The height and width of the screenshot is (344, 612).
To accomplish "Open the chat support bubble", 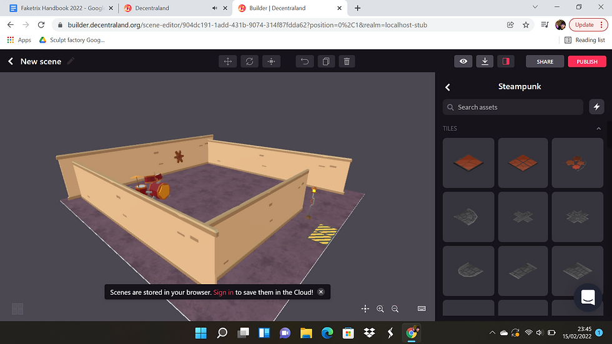I will pos(588,297).
